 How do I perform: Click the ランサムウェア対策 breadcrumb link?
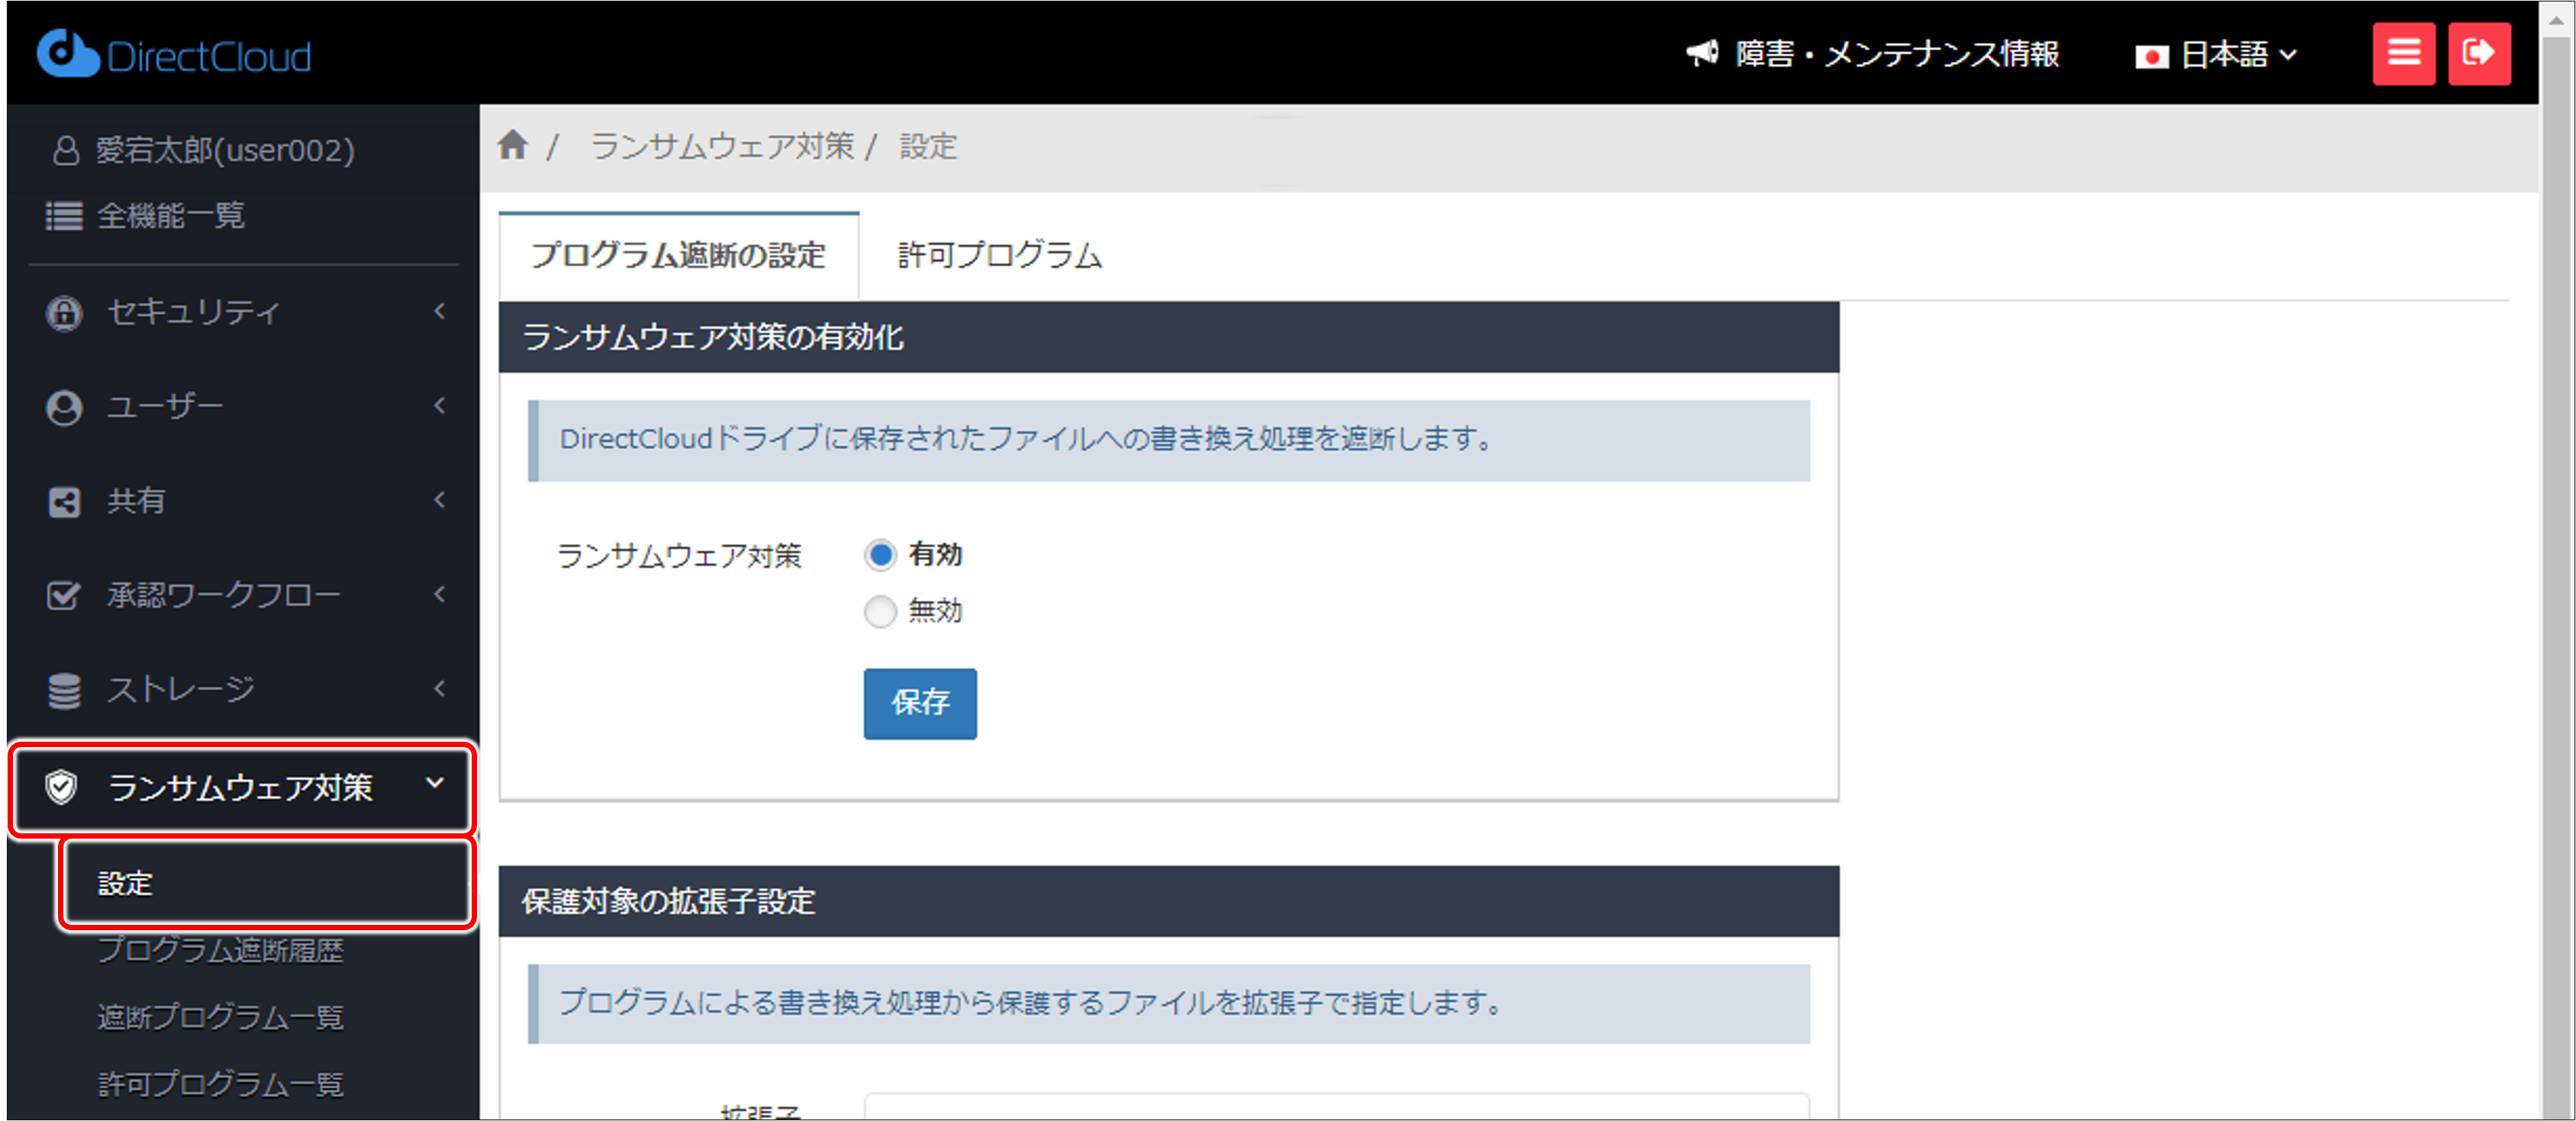(722, 146)
